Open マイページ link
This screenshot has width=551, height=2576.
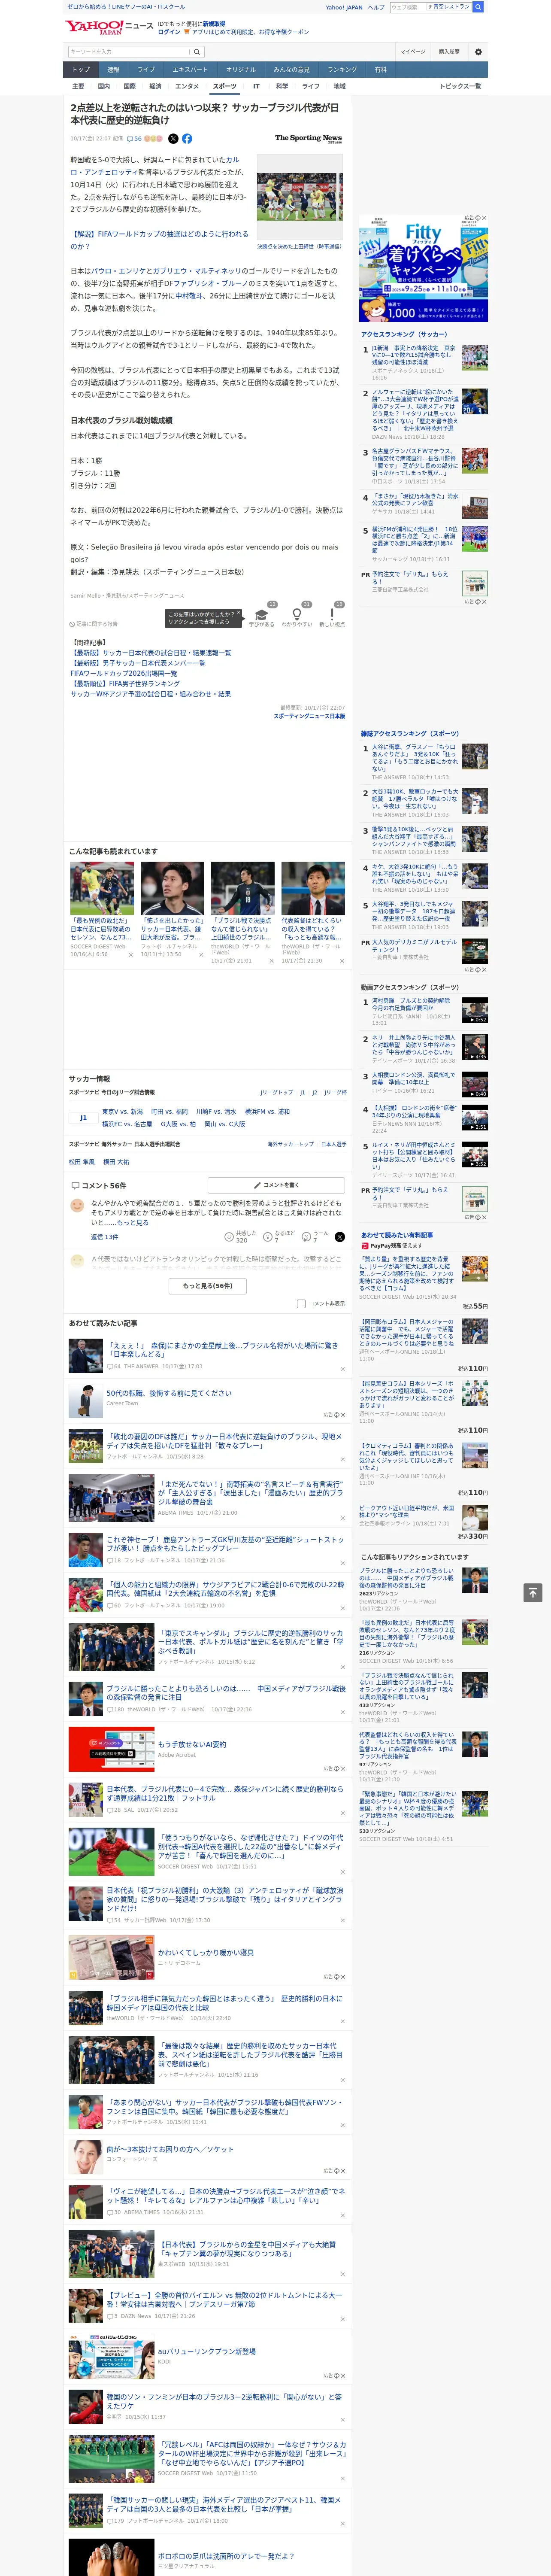click(x=413, y=52)
